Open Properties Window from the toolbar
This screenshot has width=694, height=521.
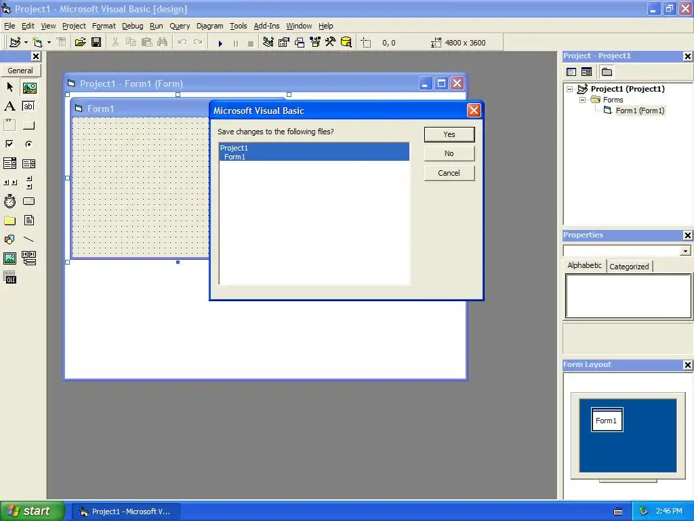[x=284, y=43]
